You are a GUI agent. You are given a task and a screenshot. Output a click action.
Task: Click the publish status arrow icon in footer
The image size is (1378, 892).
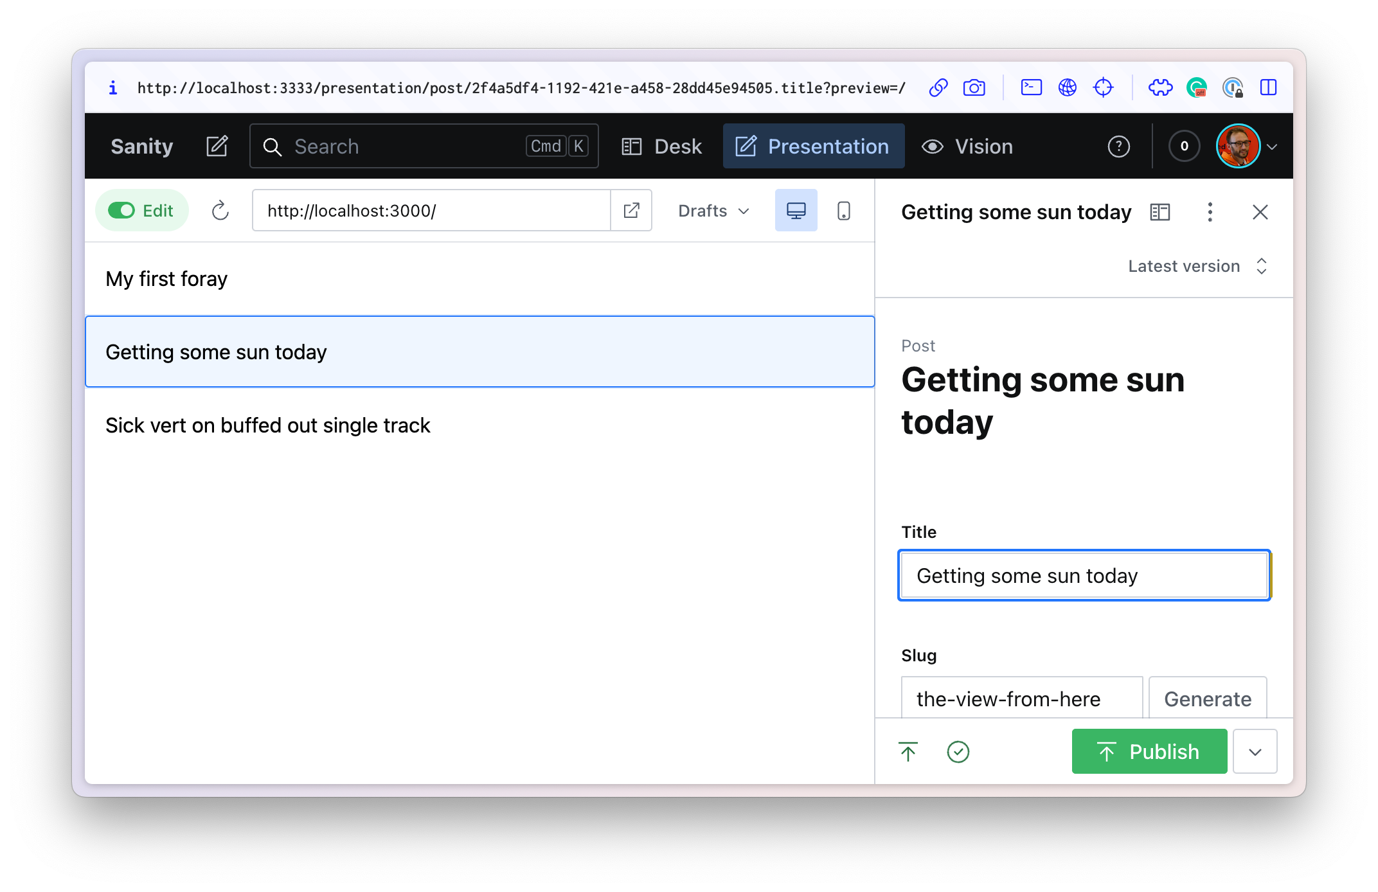[908, 751]
